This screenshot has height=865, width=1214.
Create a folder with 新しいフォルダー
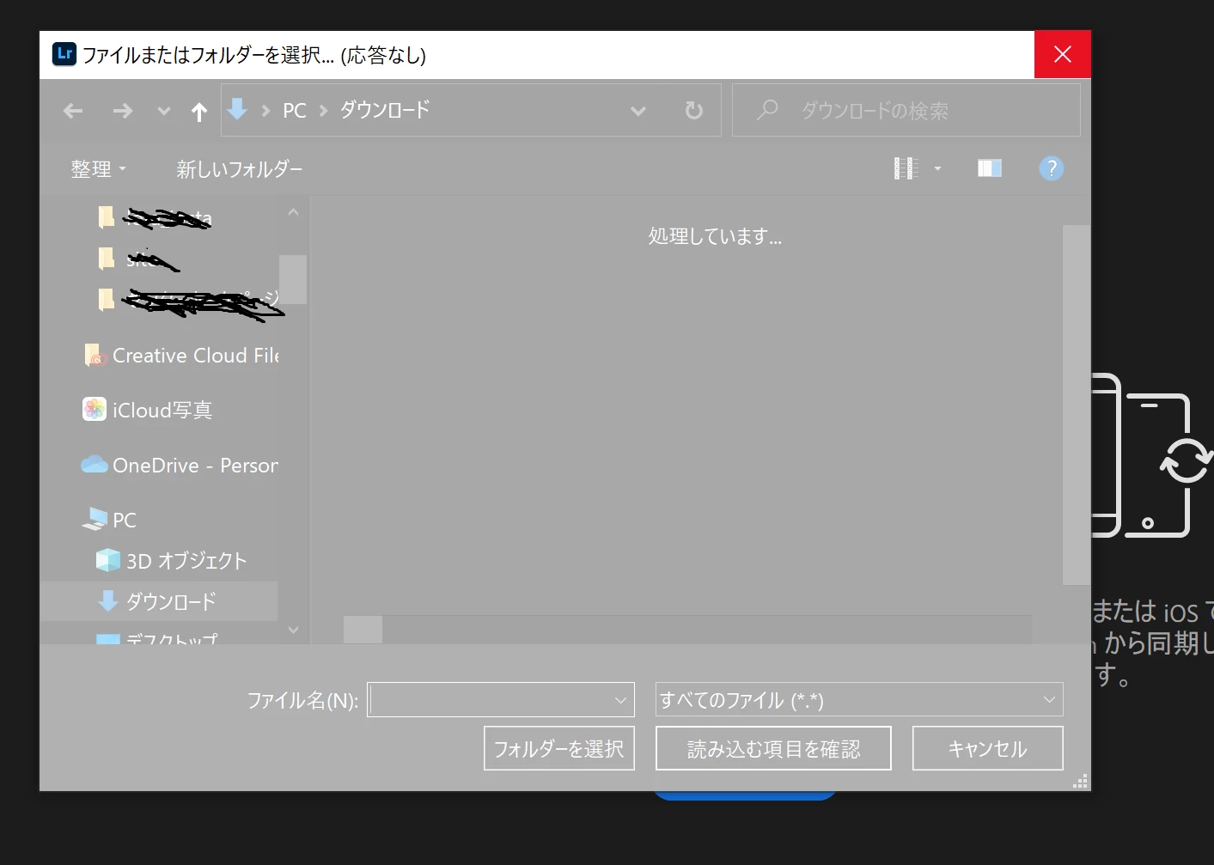coord(240,169)
